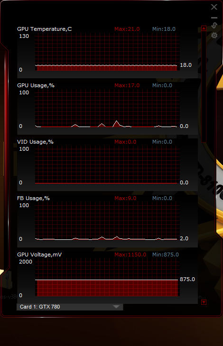Expand the card selector arrow
The image size is (223, 346).
point(116,307)
